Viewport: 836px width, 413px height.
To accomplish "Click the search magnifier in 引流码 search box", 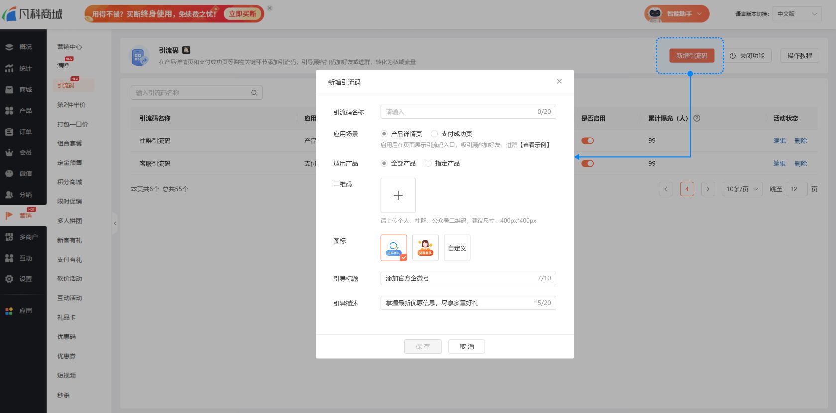I will [254, 93].
